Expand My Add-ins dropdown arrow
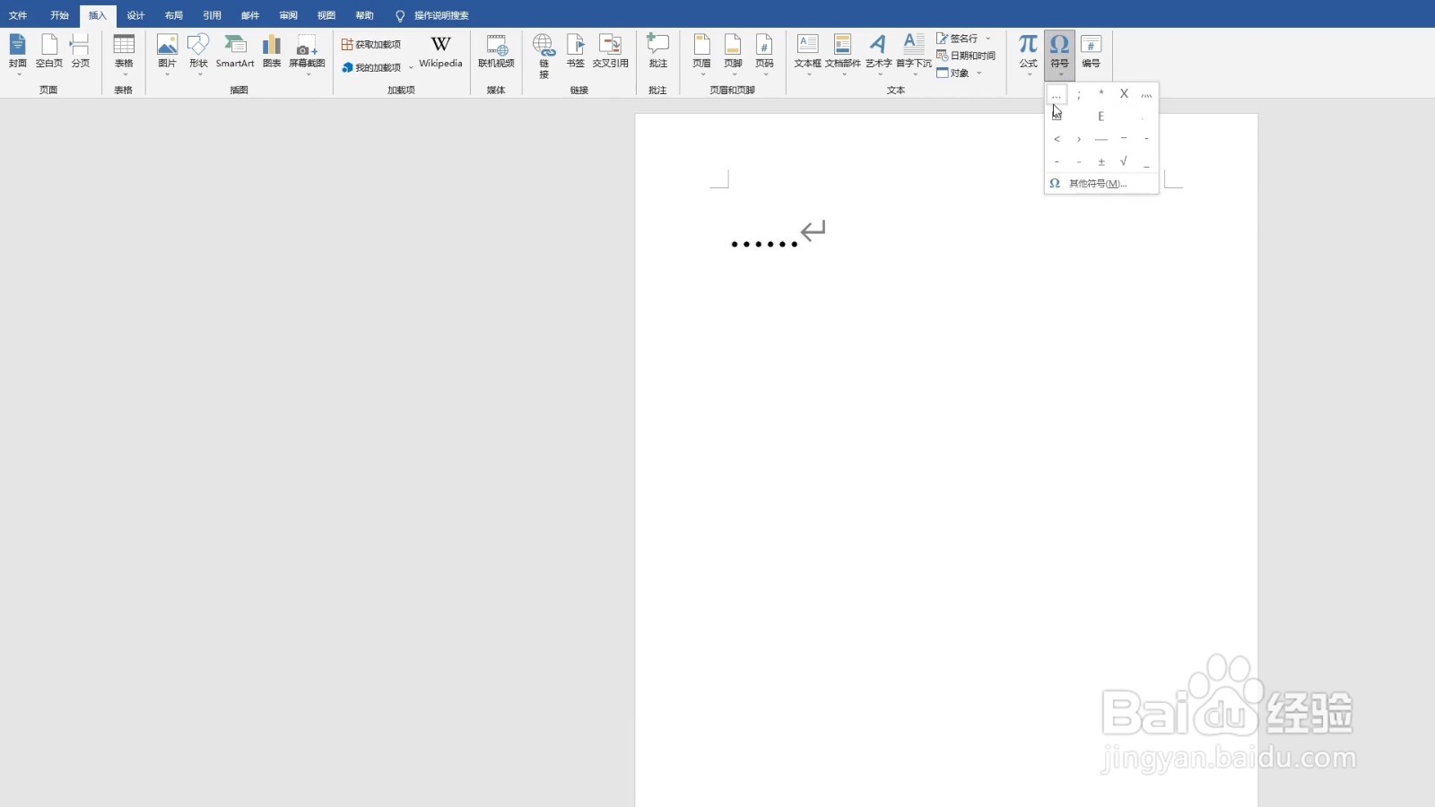This screenshot has width=1435, height=807. pos(411,67)
